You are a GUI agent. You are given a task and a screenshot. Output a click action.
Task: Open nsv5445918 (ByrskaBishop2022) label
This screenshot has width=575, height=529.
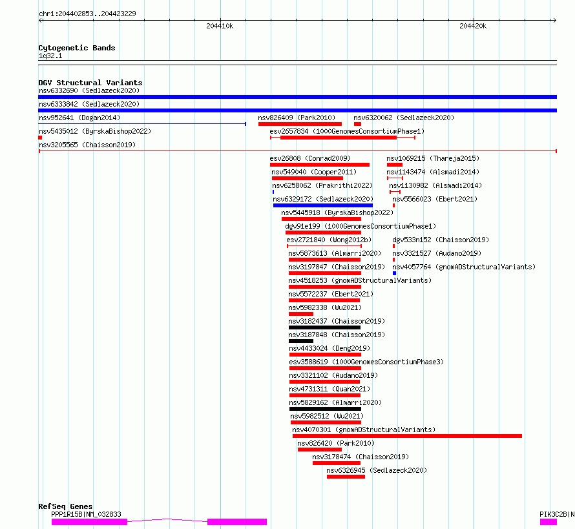click(x=337, y=213)
